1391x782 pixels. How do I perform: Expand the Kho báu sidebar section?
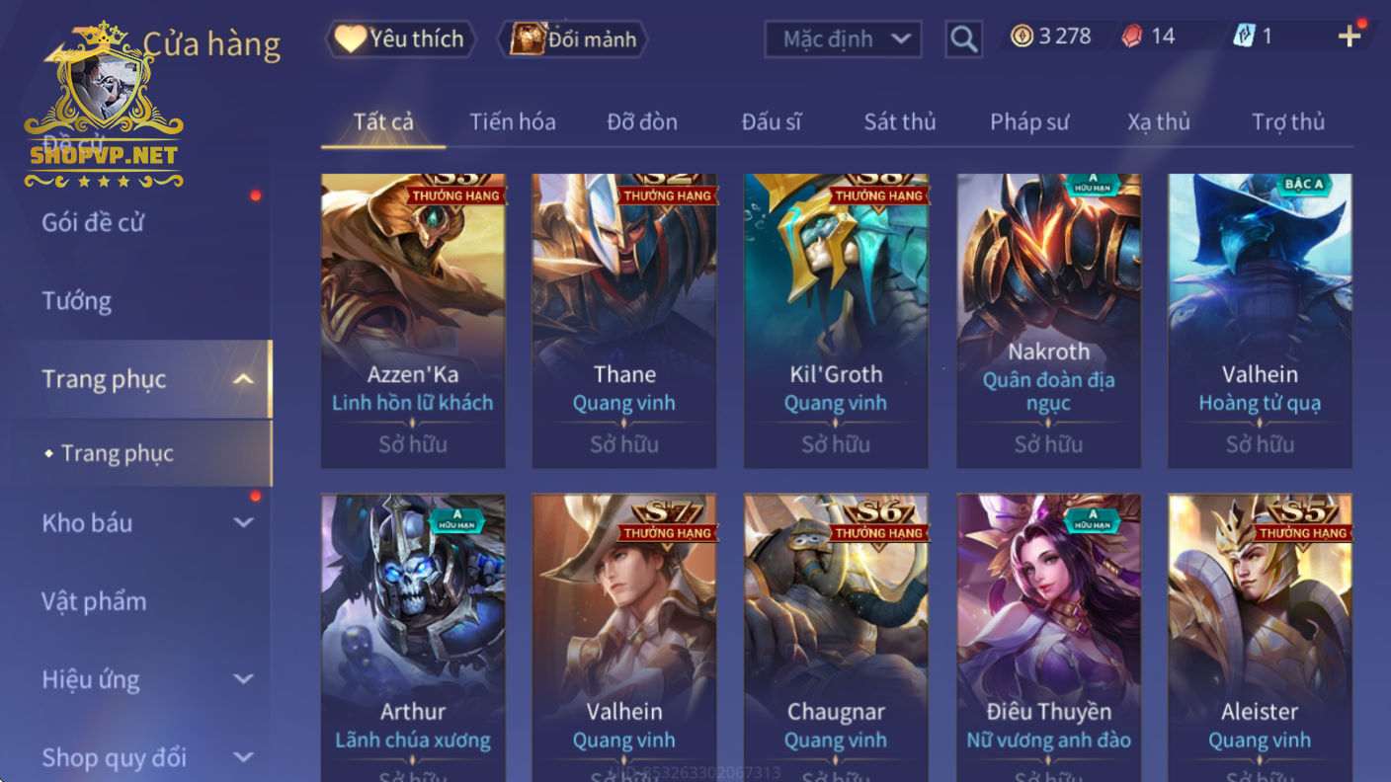click(x=244, y=522)
